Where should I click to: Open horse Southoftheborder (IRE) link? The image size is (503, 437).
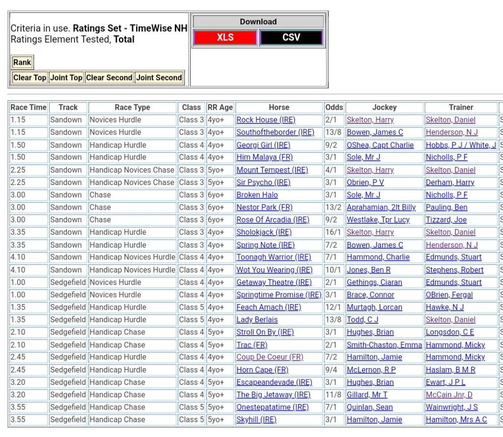point(275,132)
